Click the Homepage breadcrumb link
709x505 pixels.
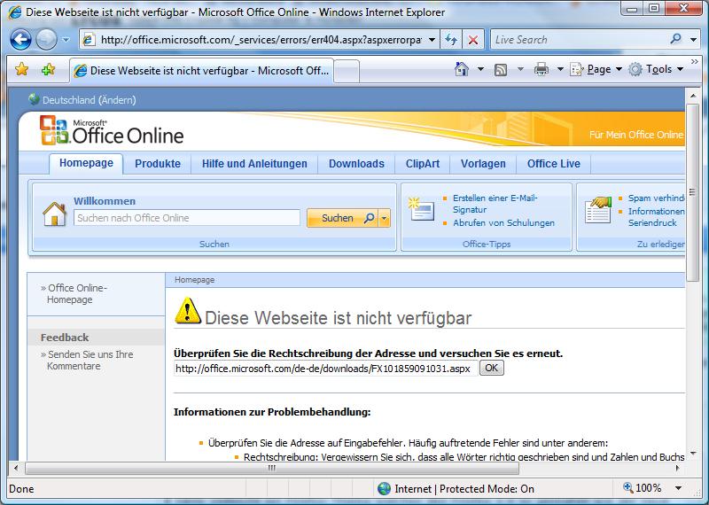[x=194, y=280]
